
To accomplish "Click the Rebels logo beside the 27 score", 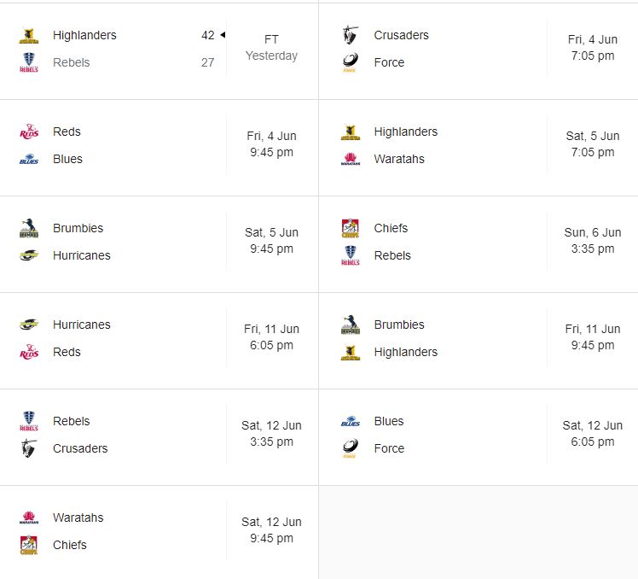I will [x=29, y=63].
